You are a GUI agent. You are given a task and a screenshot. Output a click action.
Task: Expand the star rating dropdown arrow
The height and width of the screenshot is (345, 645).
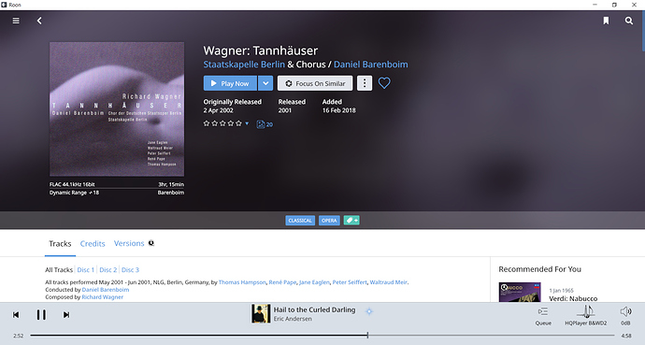[247, 123]
